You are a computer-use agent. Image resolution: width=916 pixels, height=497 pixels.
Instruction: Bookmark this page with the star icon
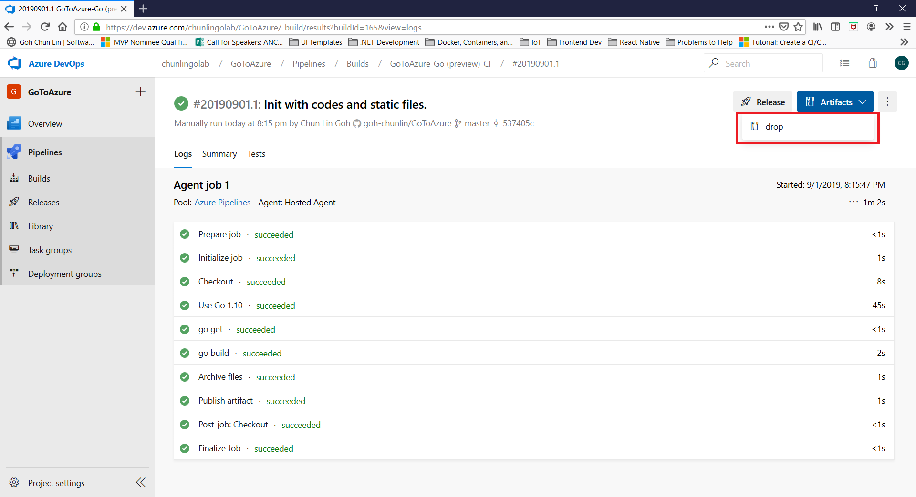(x=798, y=27)
